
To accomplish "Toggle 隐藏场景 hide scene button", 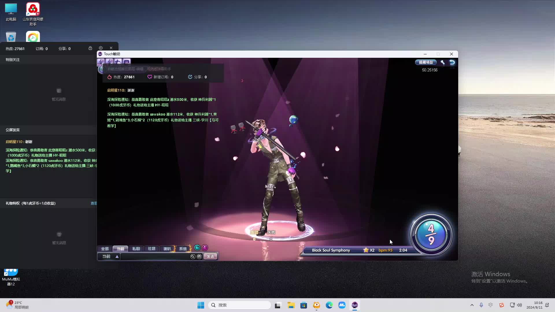I will pyautogui.click(x=426, y=62).
